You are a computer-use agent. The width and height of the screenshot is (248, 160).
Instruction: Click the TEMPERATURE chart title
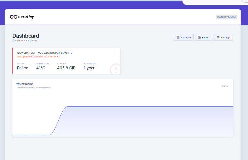point(25,84)
